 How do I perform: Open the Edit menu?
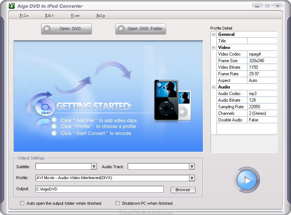point(49,16)
